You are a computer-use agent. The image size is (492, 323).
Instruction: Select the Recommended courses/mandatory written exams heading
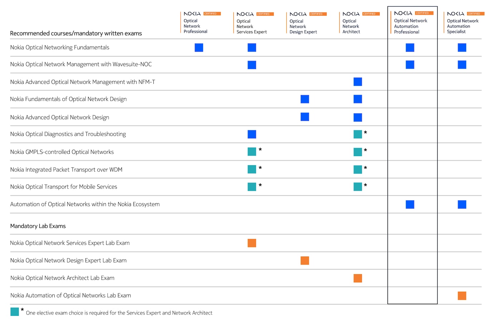76,33
